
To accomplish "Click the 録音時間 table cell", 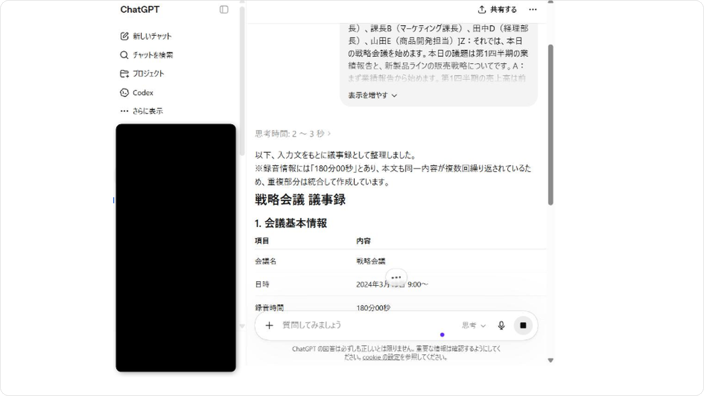I will [269, 308].
